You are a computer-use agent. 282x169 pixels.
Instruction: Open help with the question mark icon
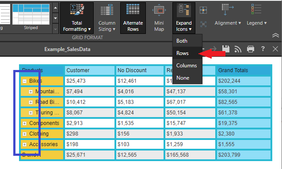coord(263,49)
